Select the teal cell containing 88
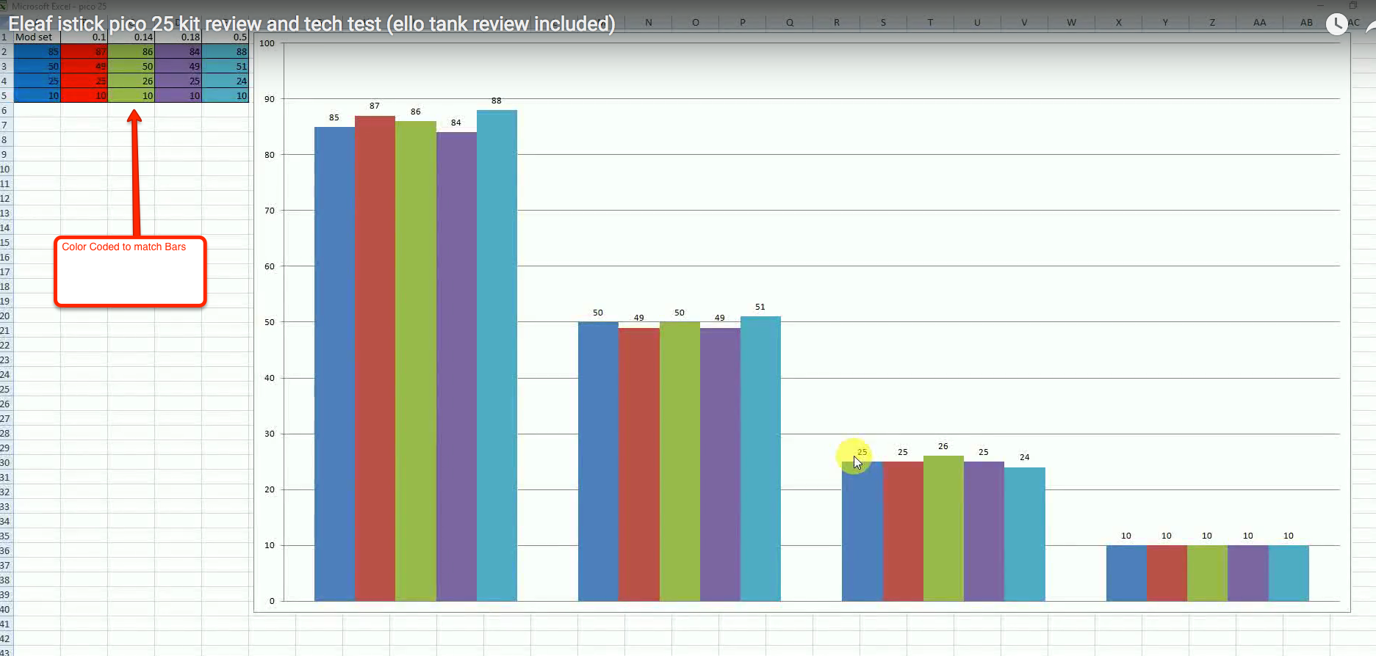The width and height of the screenshot is (1376, 656). pos(226,52)
